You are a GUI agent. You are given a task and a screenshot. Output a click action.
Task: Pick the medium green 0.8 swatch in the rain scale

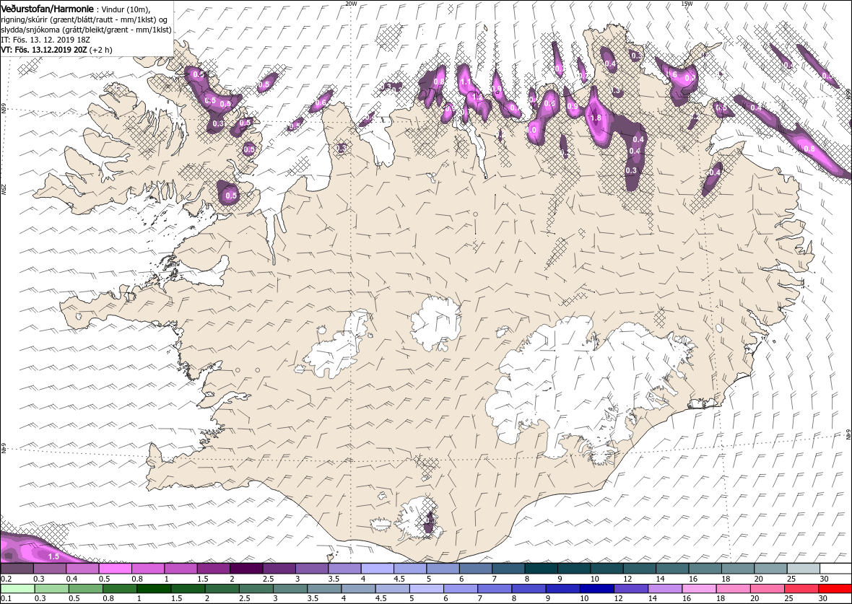[120, 589]
